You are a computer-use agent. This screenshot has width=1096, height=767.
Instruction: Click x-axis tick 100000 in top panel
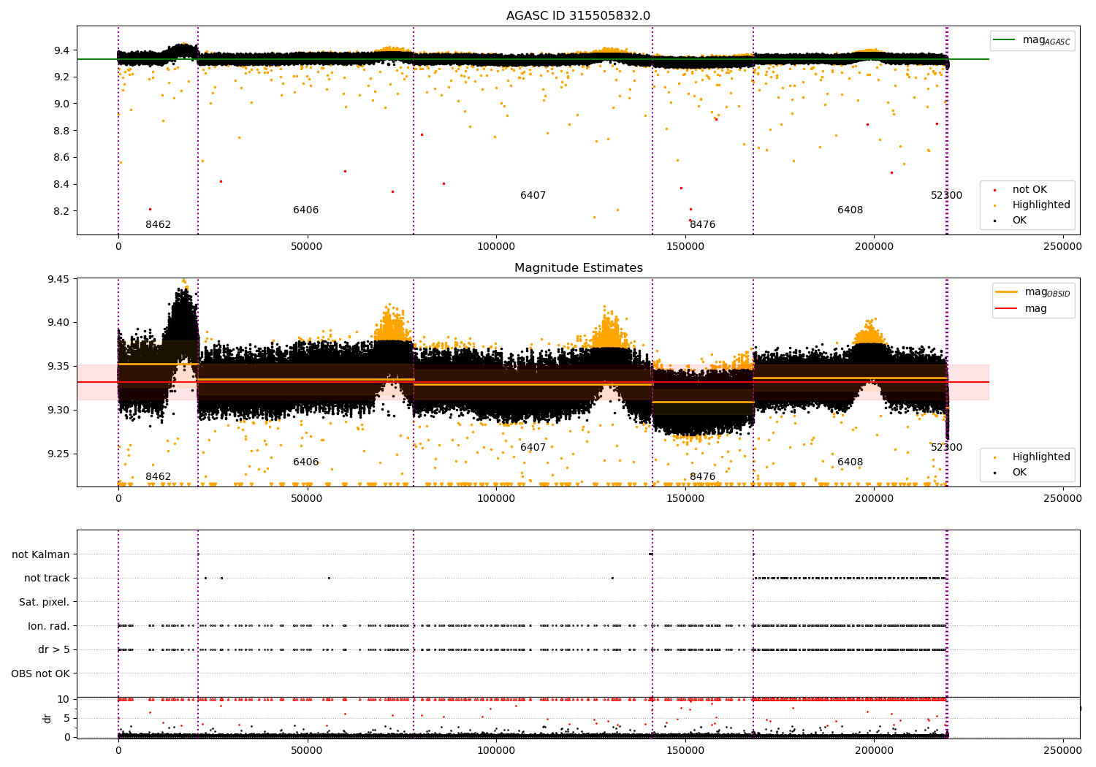(495, 247)
